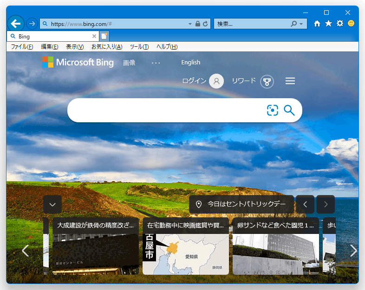Open Favorites with the star icon
This screenshot has height=290, width=365.
tap(328, 24)
